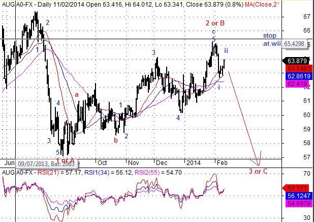This screenshot has width=314, height=222.
Task: Select the blue 'ii' wave label
Action: 226,50
